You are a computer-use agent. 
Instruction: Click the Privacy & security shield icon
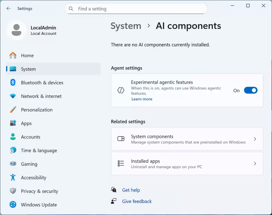point(13,191)
